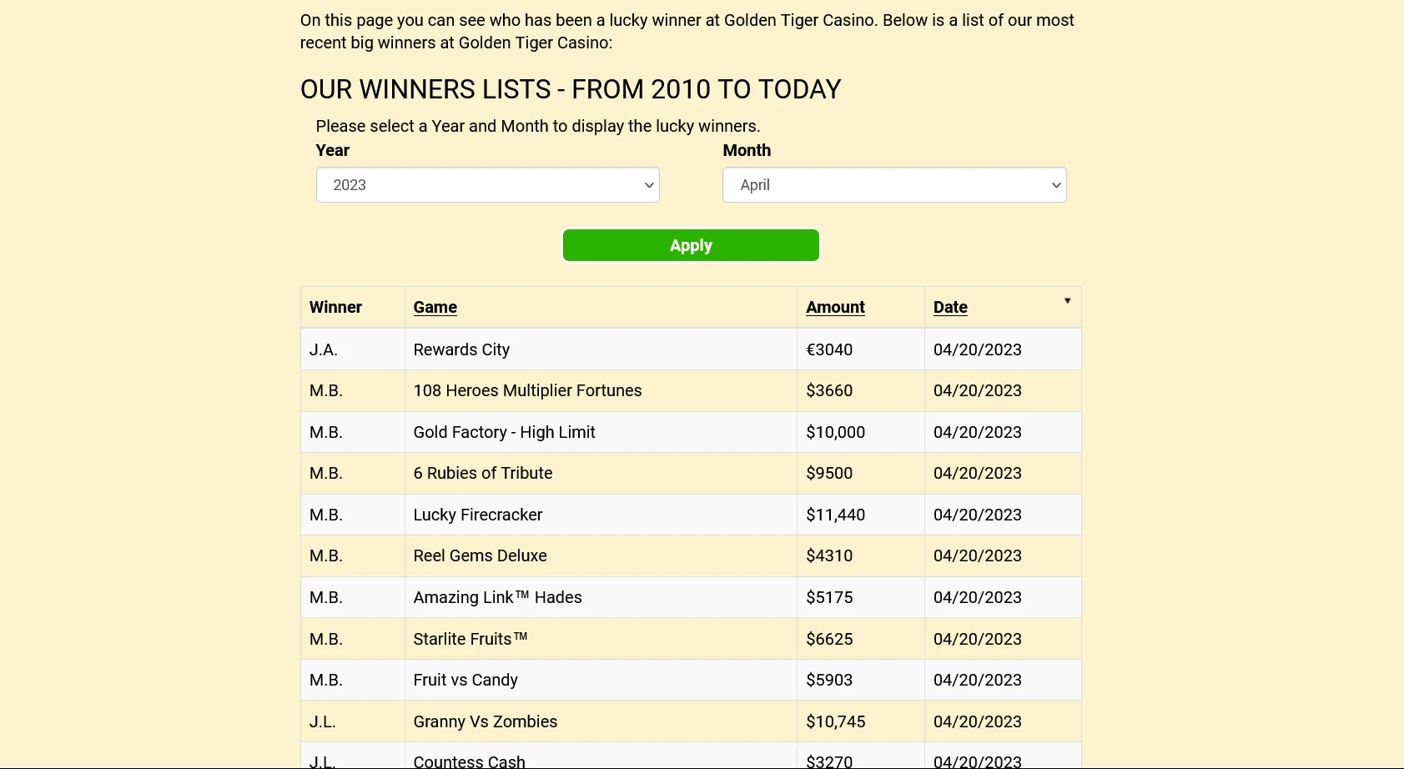Screen dimensions: 1404x769
Task: Click 6 Rubies of Tribute cell
Action: point(601,473)
